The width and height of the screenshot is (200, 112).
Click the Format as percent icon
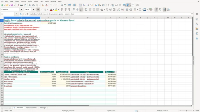click(107, 10)
